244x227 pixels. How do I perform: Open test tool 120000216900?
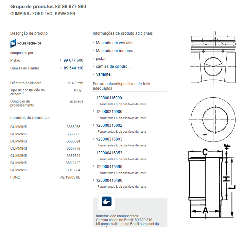[109, 112]
